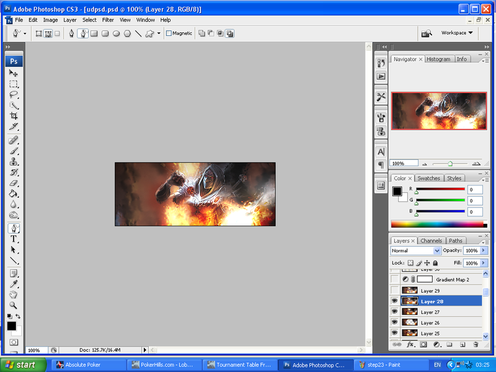Switch to Absolute Poker in taskbar
Image resolution: width=496 pixels, height=372 pixels.
coord(89,365)
